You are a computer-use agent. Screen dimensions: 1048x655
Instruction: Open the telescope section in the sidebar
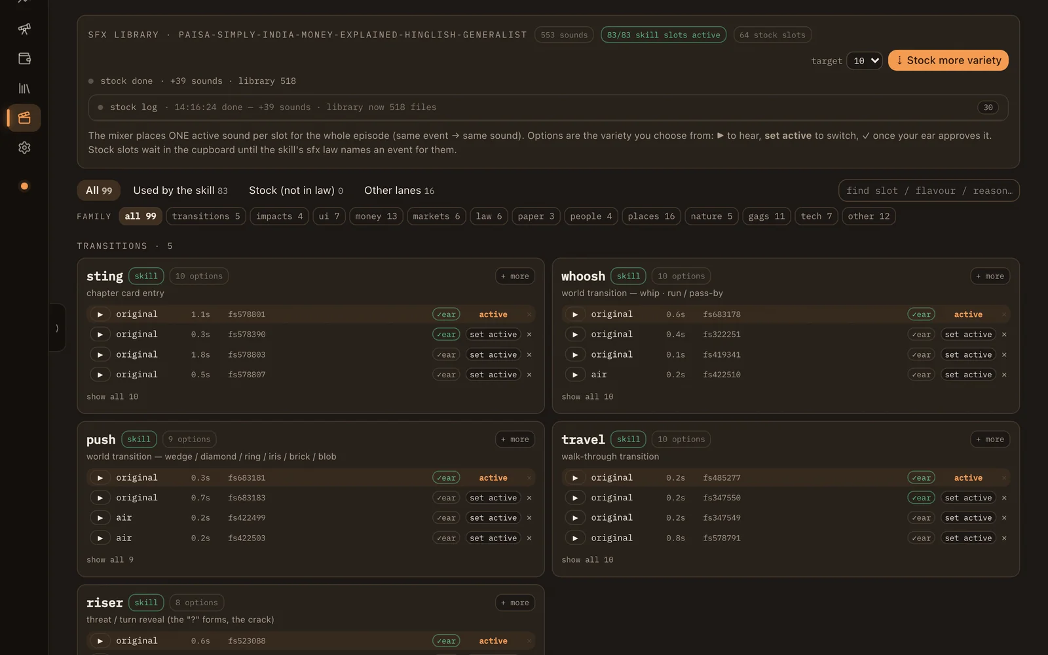pyautogui.click(x=24, y=29)
